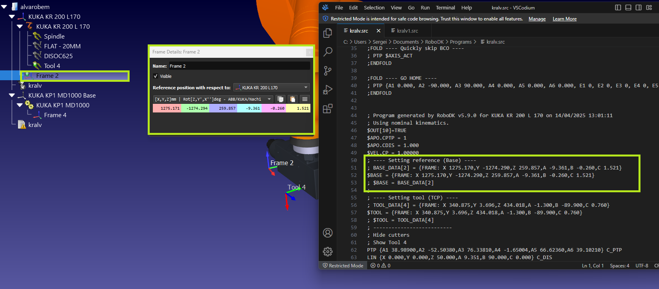Toggle the primary side bar layout button
This screenshot has height=289, width=659.
click(618, 7)
